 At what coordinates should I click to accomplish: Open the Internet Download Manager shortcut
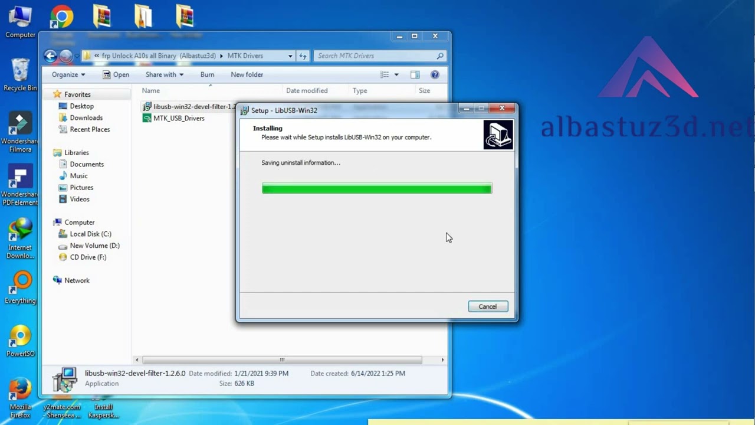(x=20, y=238)
